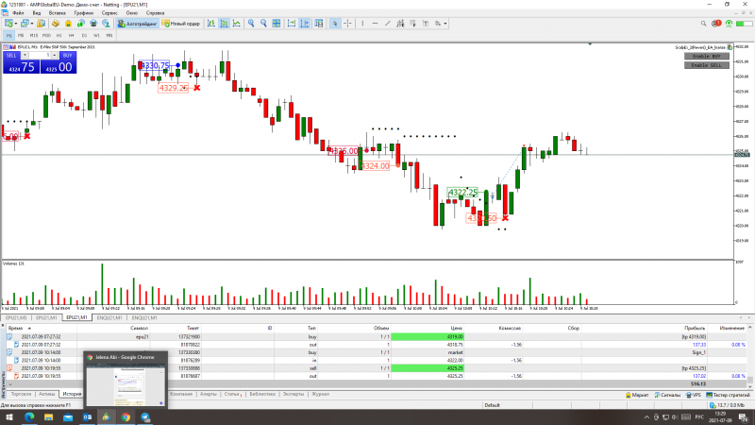Open the Profiles toolbar icon

[25, 23]
